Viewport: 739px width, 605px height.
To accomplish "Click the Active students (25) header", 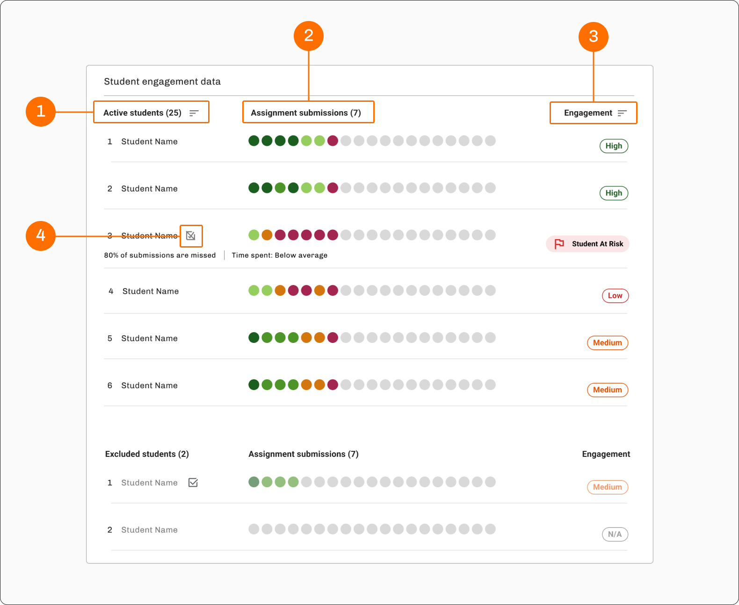I will pos(142,113).
